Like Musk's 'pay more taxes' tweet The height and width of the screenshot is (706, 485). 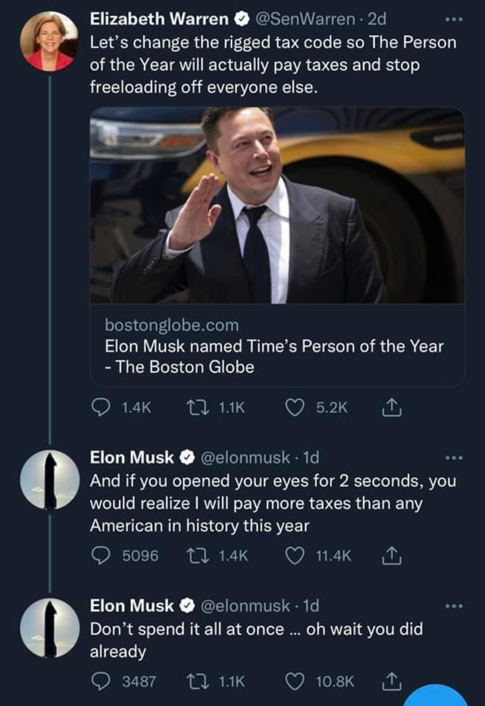click(x=295, y=556)
